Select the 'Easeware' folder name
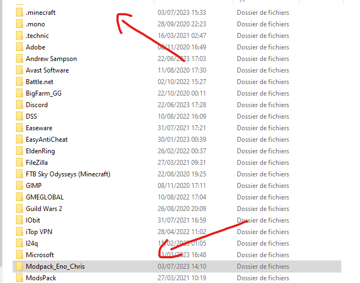The image size is (360, 283). click(39, 128)
